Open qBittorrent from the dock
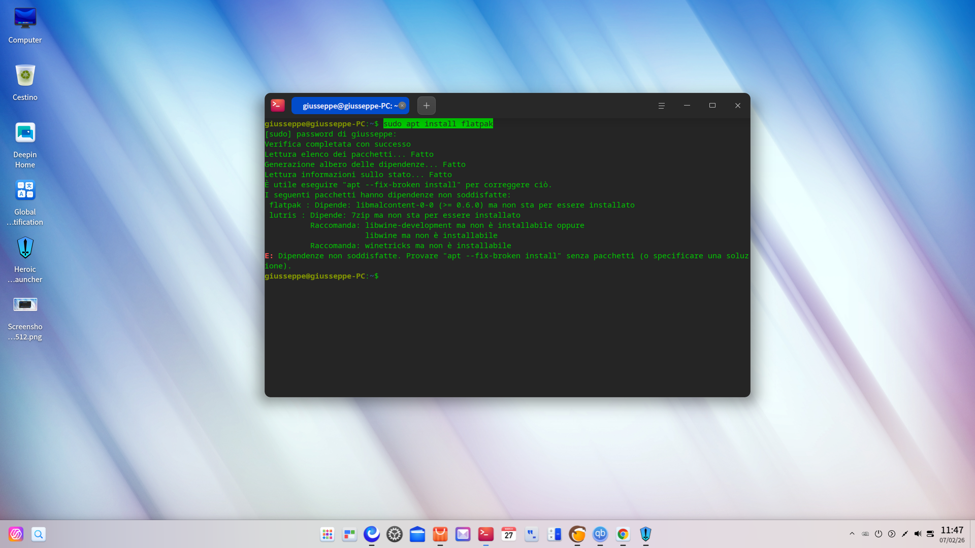Screen dimensions: 975x548 point(600,534)
